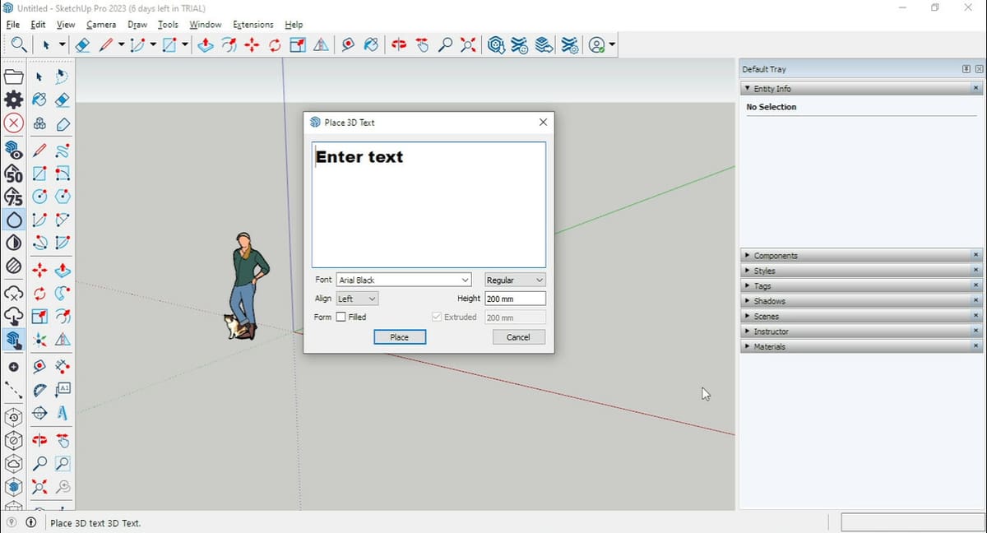Click the open folder icon in left column
The height and width of the screenshot is (533, 987).
[x=13, y=76]
